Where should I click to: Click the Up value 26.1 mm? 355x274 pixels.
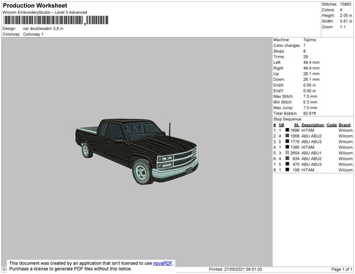click(x=311, y=74)
